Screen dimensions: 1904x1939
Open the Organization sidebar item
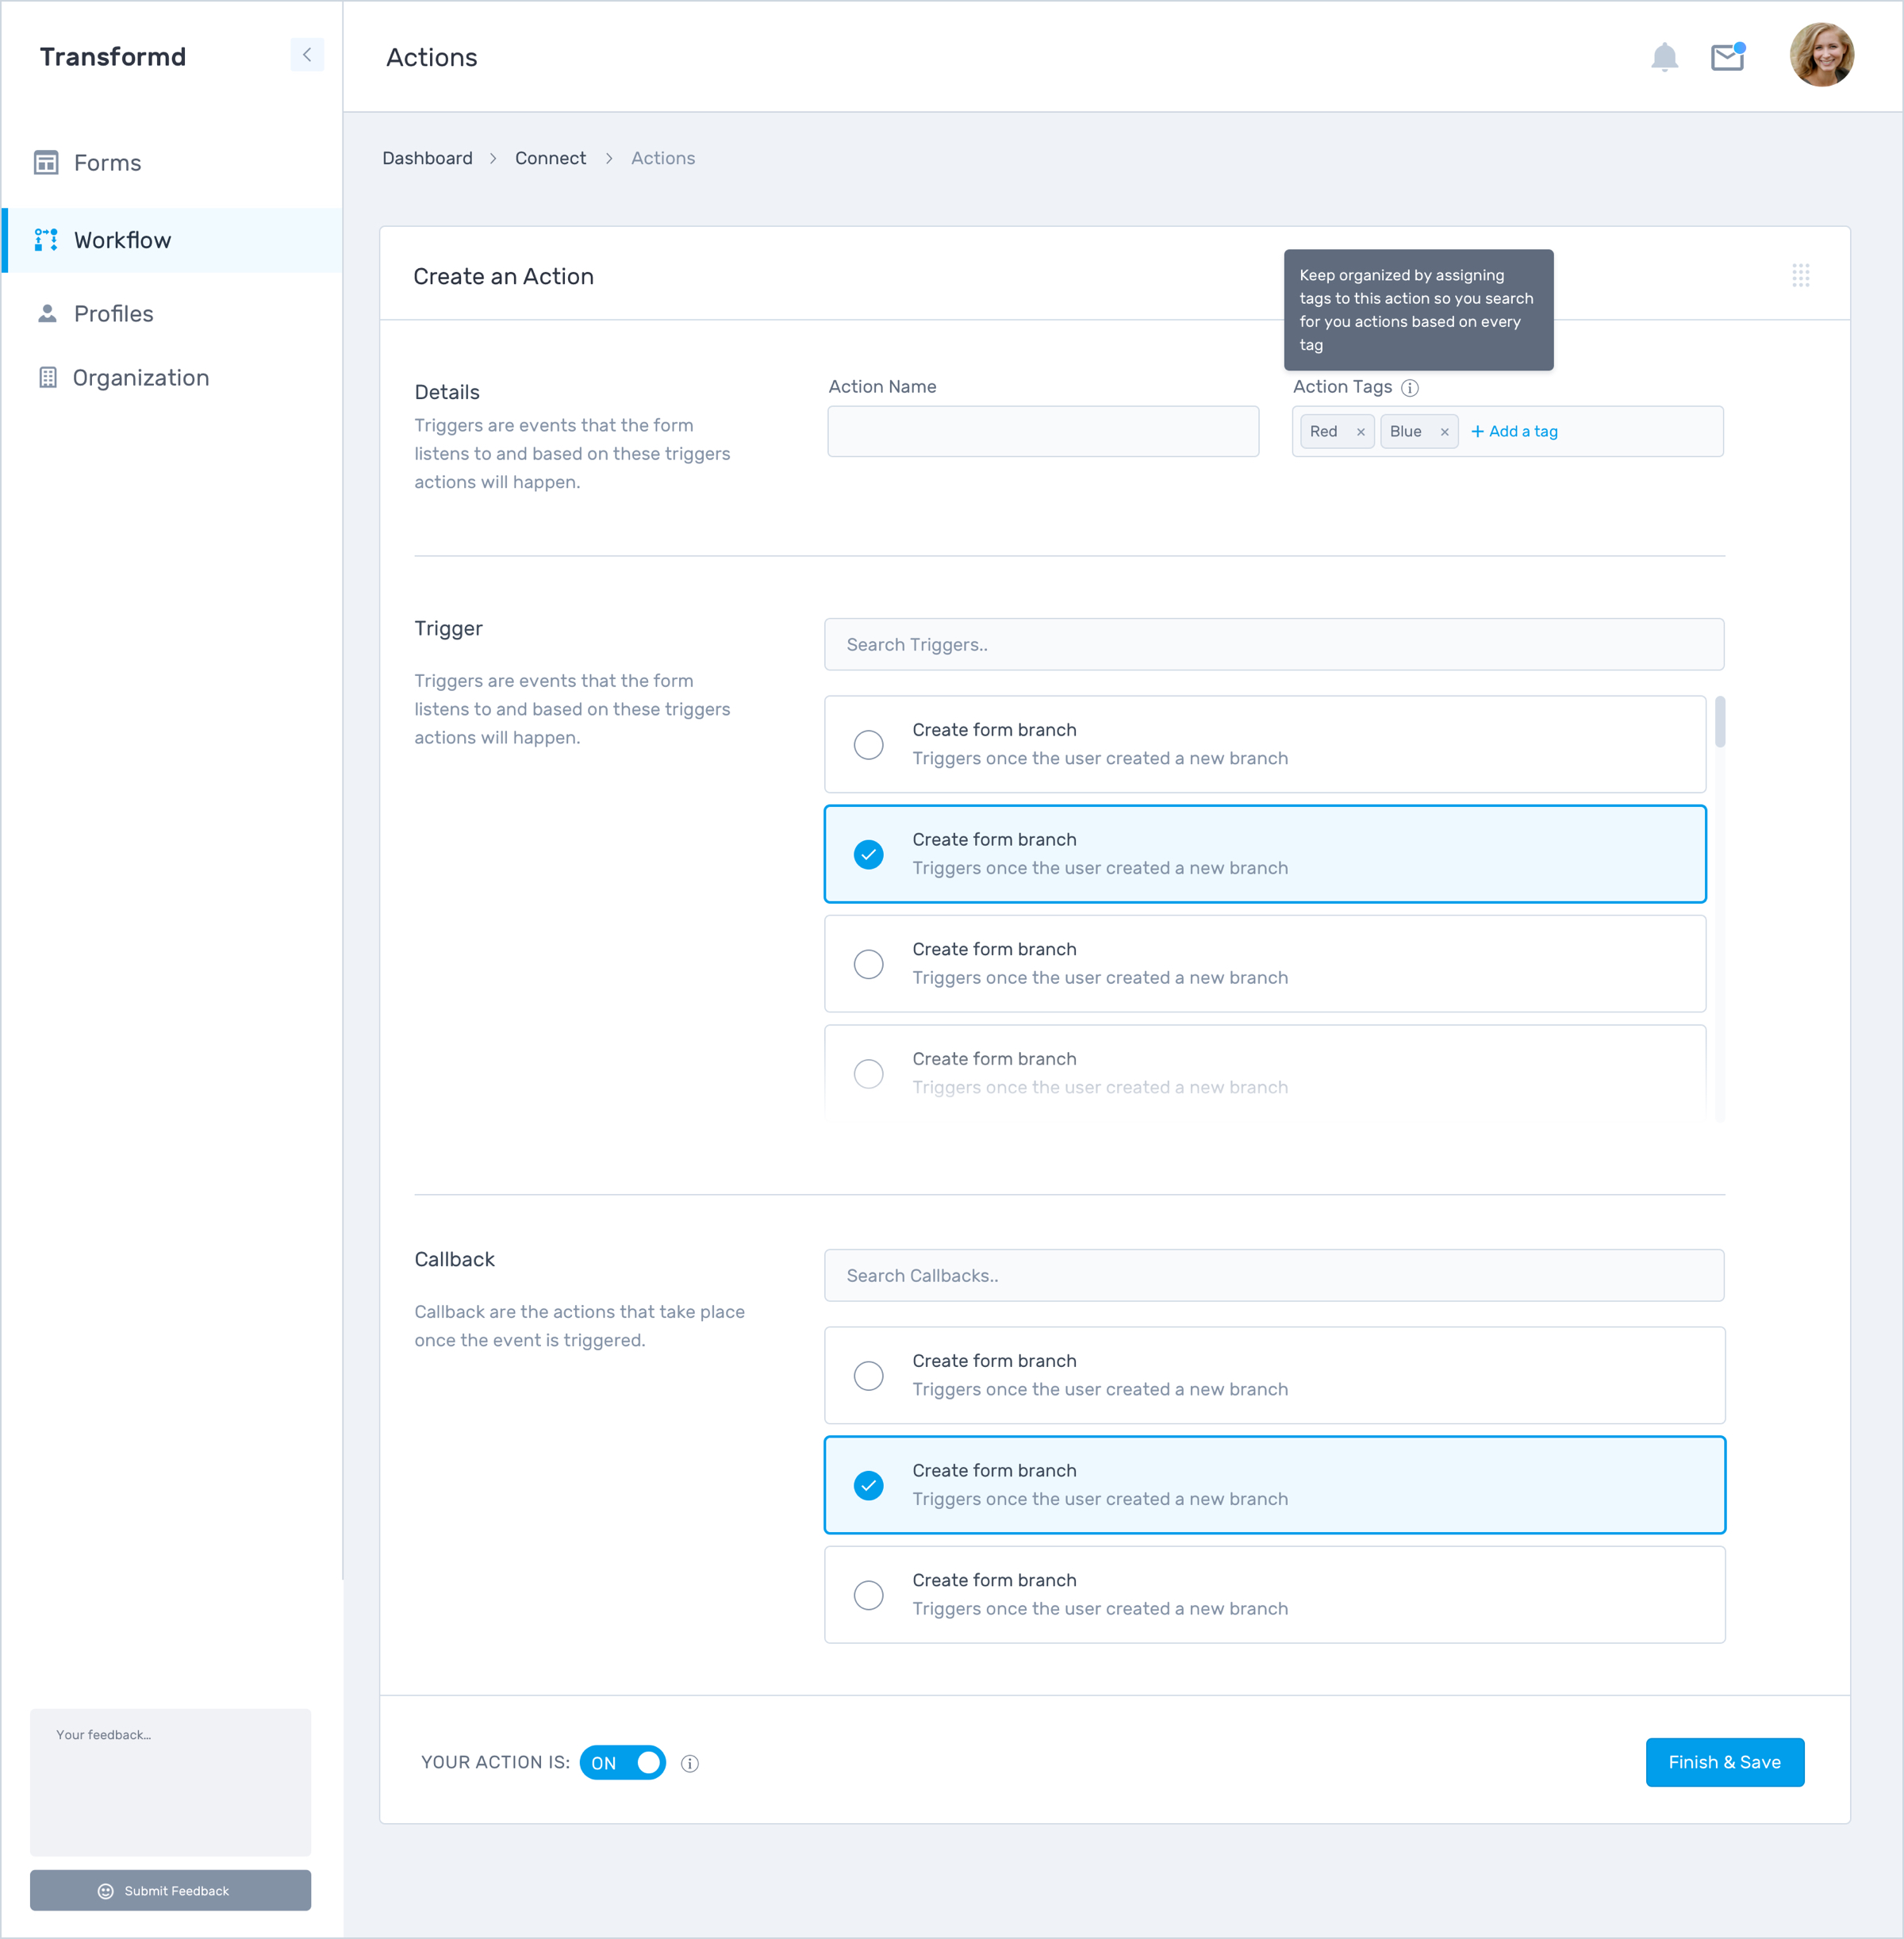pyautogui.click(x=140, y=378)
